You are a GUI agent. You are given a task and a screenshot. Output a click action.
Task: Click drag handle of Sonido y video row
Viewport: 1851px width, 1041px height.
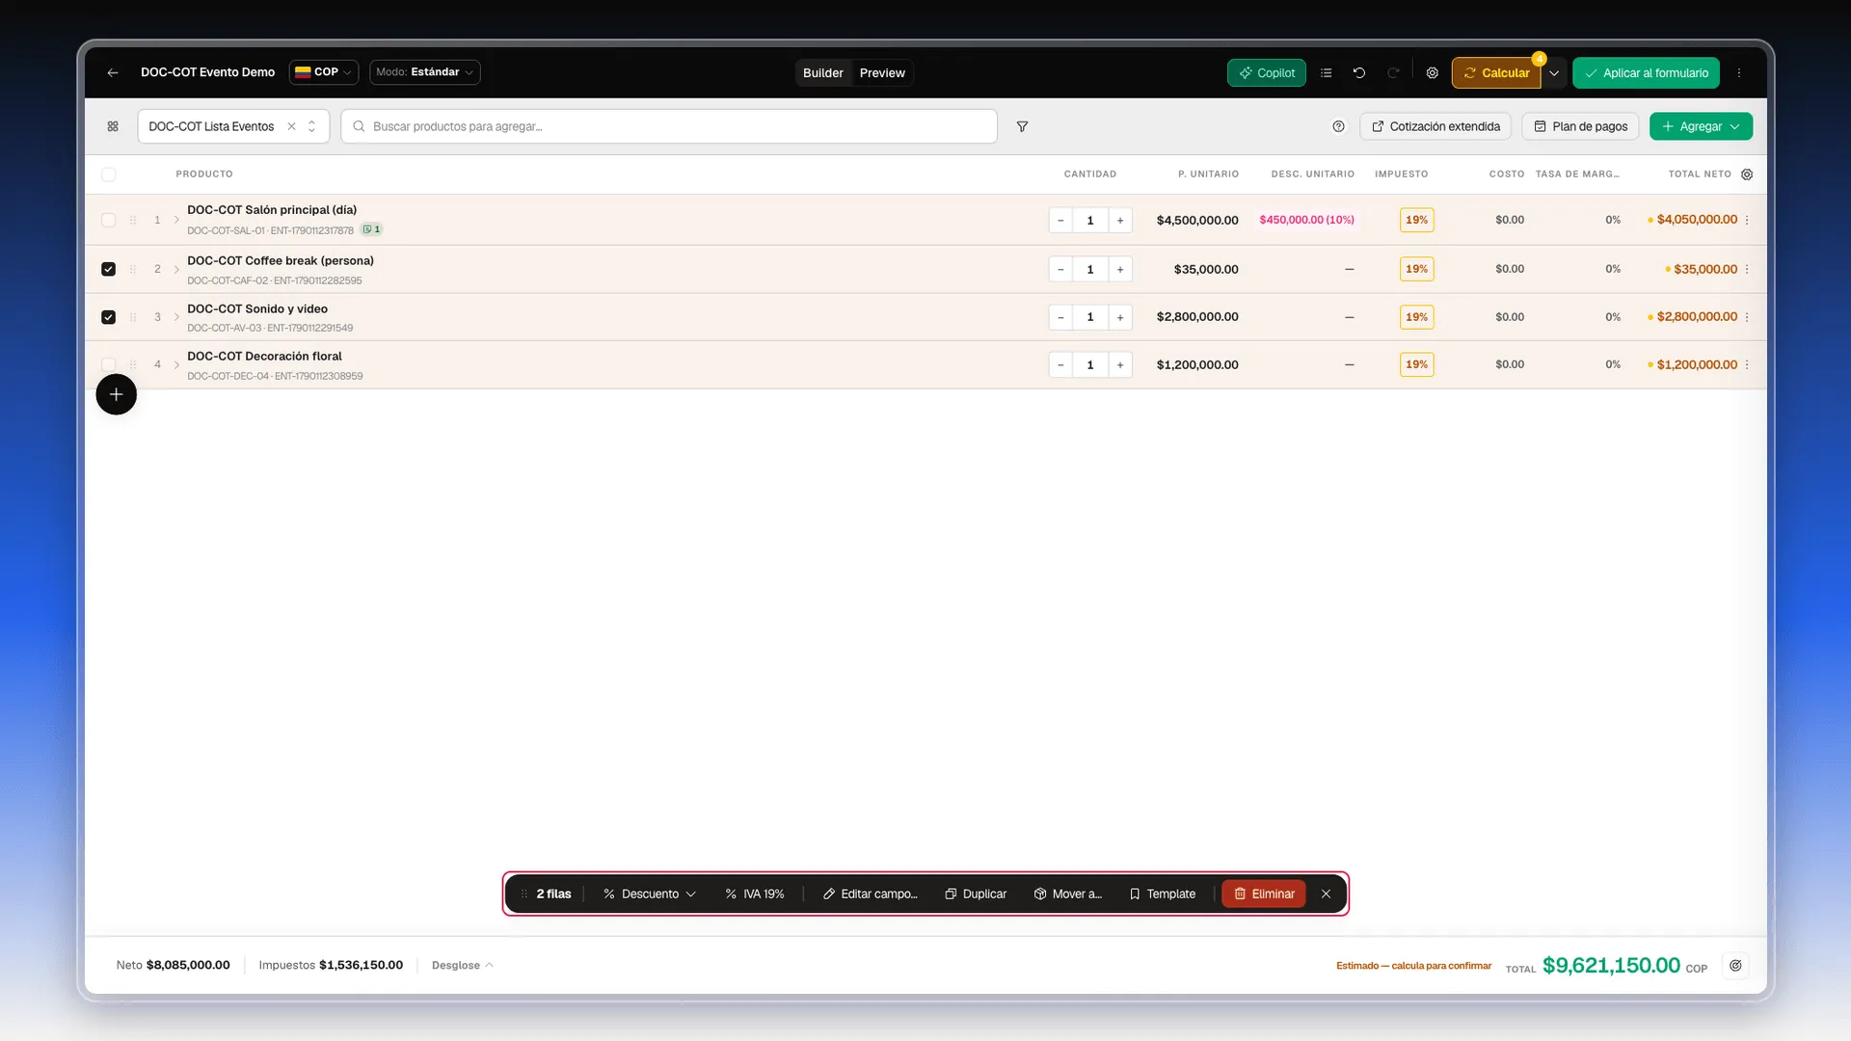click(133, 317)
